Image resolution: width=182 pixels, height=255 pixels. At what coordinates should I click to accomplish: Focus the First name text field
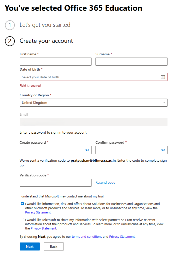(x=55, y=62)
